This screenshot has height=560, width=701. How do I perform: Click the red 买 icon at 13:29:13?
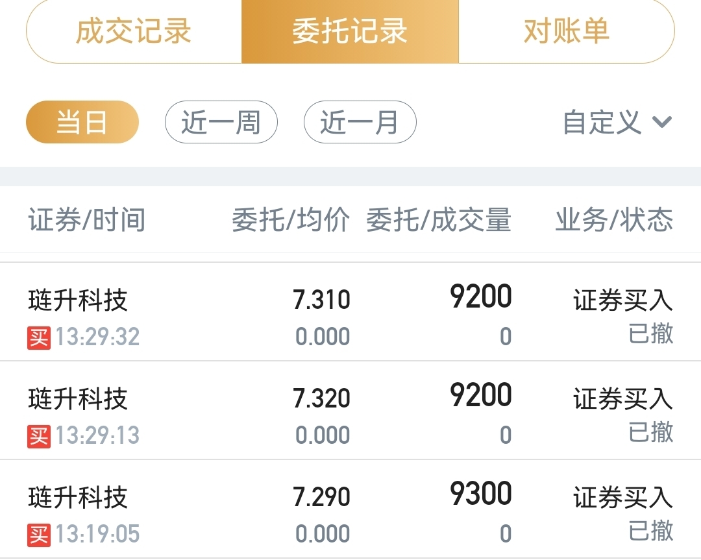[39, 436]
